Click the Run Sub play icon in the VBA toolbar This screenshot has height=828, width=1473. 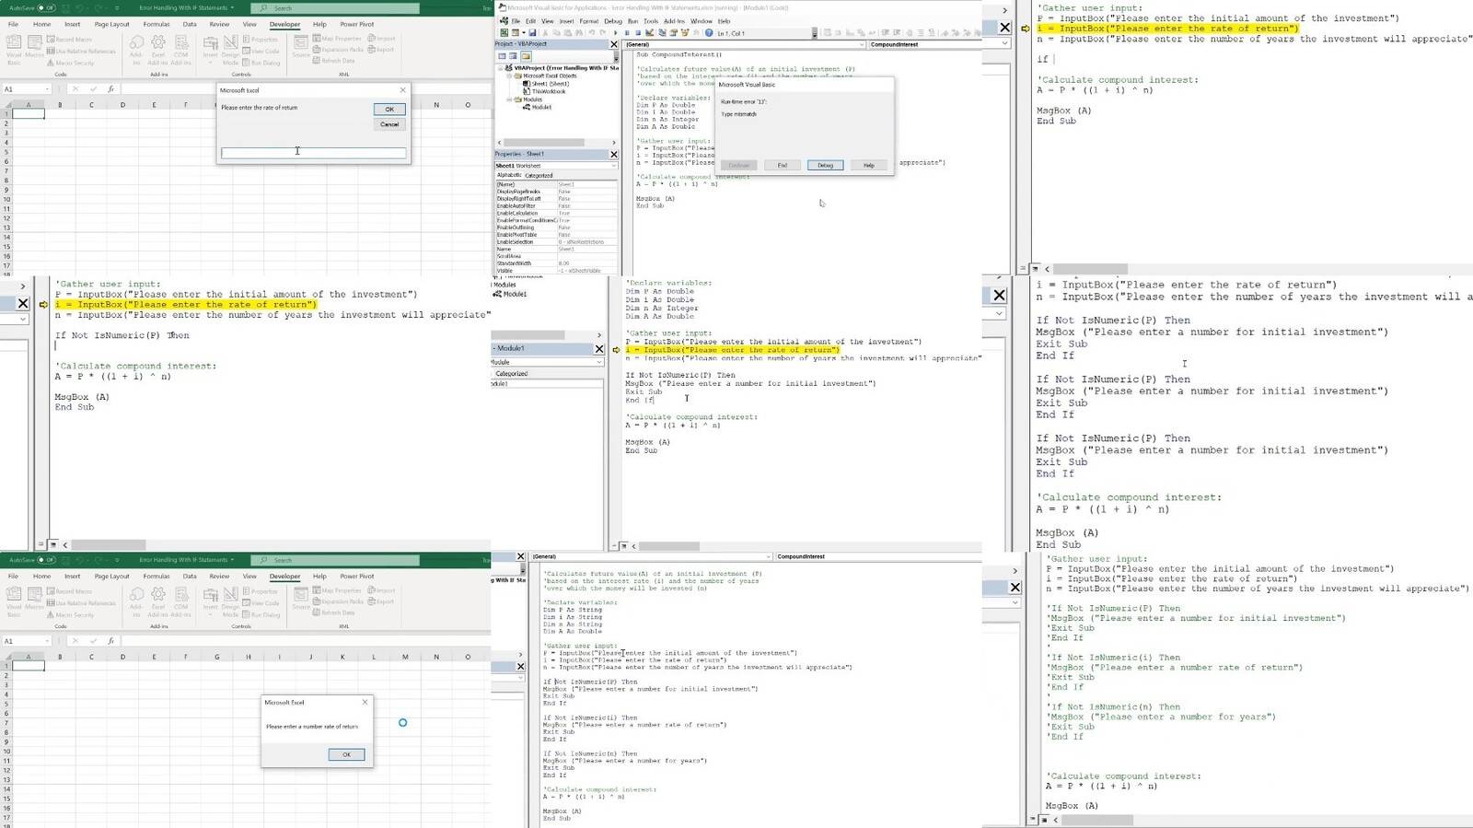pos(616,33)
